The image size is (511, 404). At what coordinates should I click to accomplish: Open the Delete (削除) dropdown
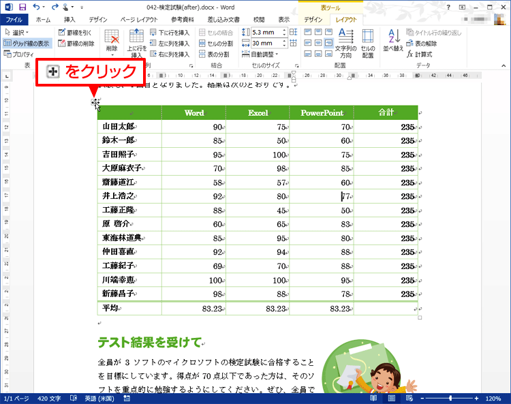click(x=112, y=43)
